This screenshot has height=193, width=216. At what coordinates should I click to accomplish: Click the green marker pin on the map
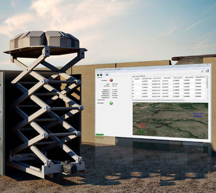coord(141,129)
